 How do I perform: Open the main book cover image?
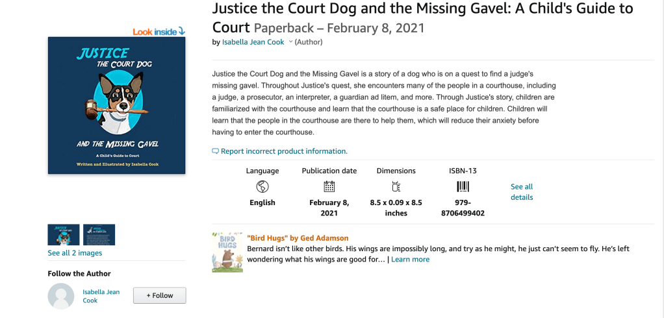117,105
